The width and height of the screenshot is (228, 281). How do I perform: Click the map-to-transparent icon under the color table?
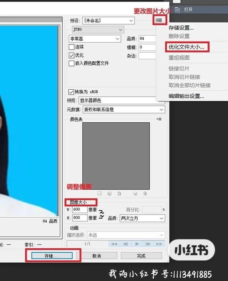[99, 193]
